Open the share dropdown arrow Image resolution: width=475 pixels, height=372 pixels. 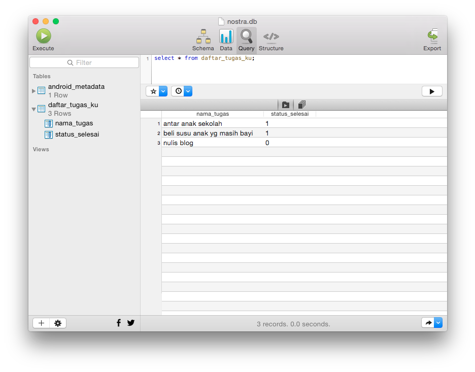click(438, 323)
